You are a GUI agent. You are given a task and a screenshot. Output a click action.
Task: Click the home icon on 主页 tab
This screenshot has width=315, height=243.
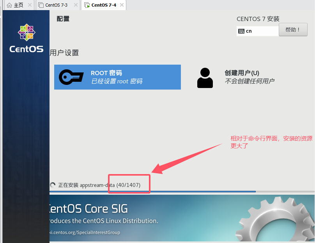tap(9, 5)
